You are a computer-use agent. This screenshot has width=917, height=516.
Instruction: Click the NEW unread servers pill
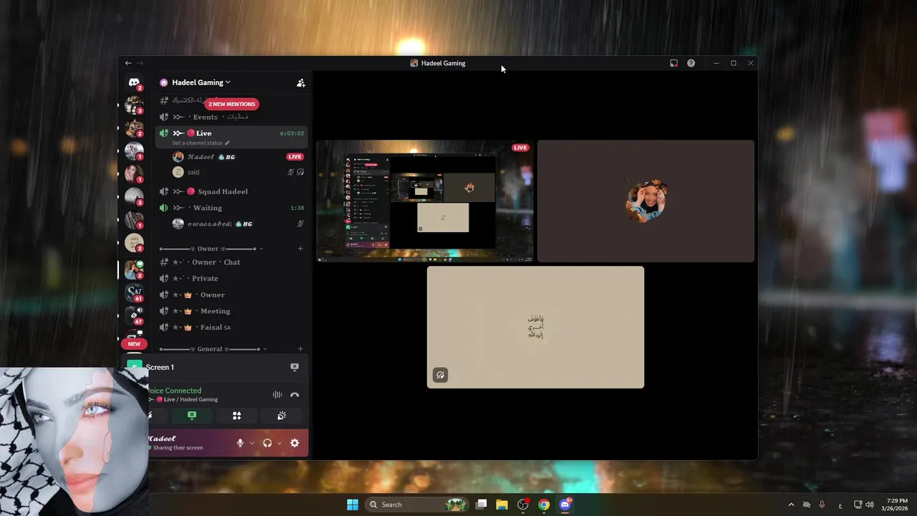click(134, 344)
